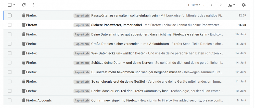Open the settings gear icon
This screenshot has width=255, height=108.
(x=244, y=5)
